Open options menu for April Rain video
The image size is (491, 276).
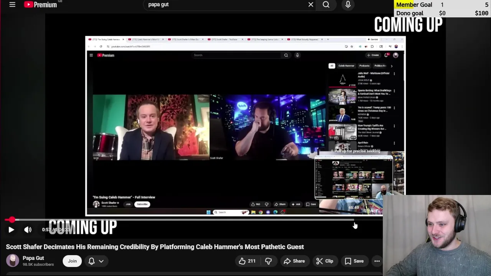pos(394,143)
